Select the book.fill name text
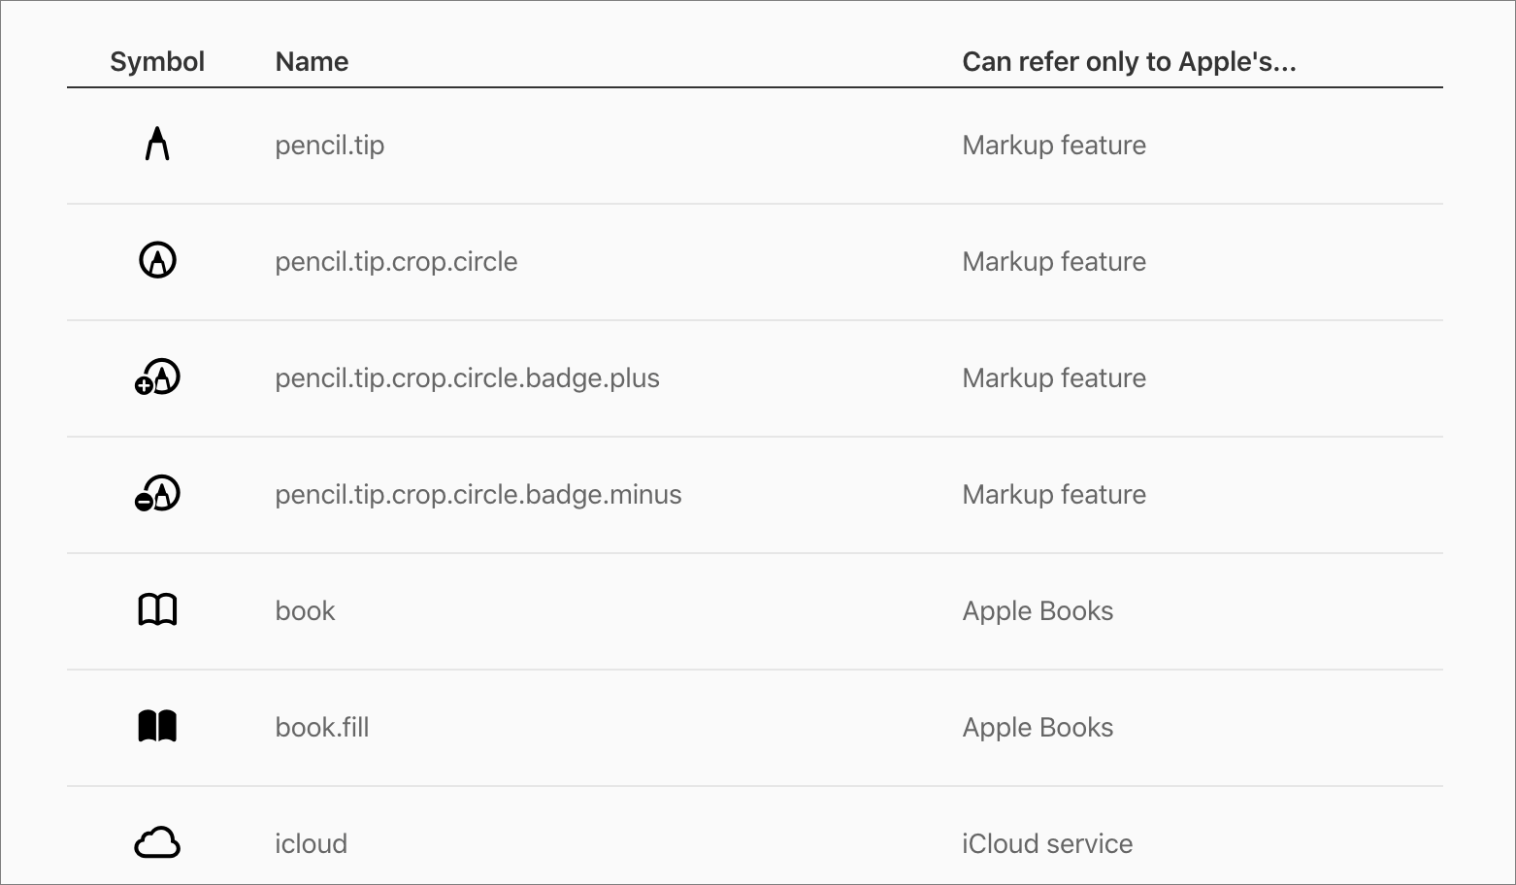1516x885 pixels. [322, 728]
